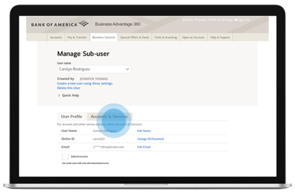This screenshot has width=295, height=194.
Task: Click the Manage Sub-user heading
Action: click(x=83, y=53)
